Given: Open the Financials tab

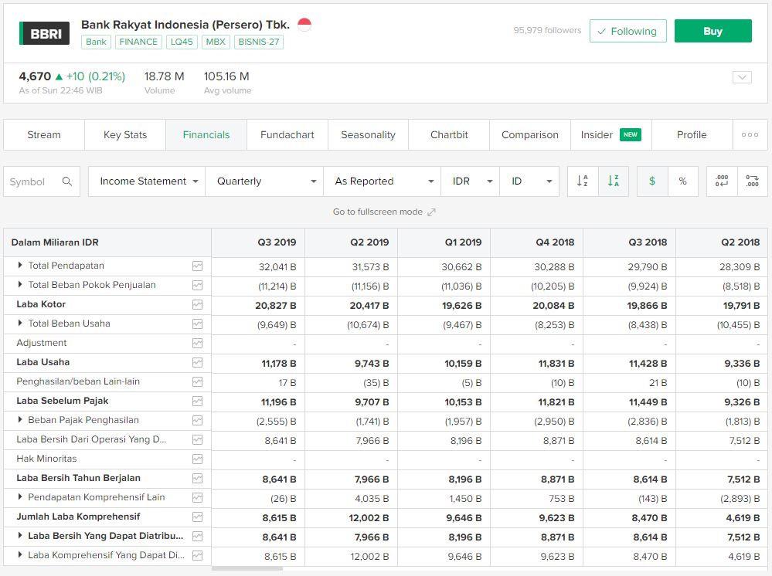Looking at the screenshot, I should (206, 135).
